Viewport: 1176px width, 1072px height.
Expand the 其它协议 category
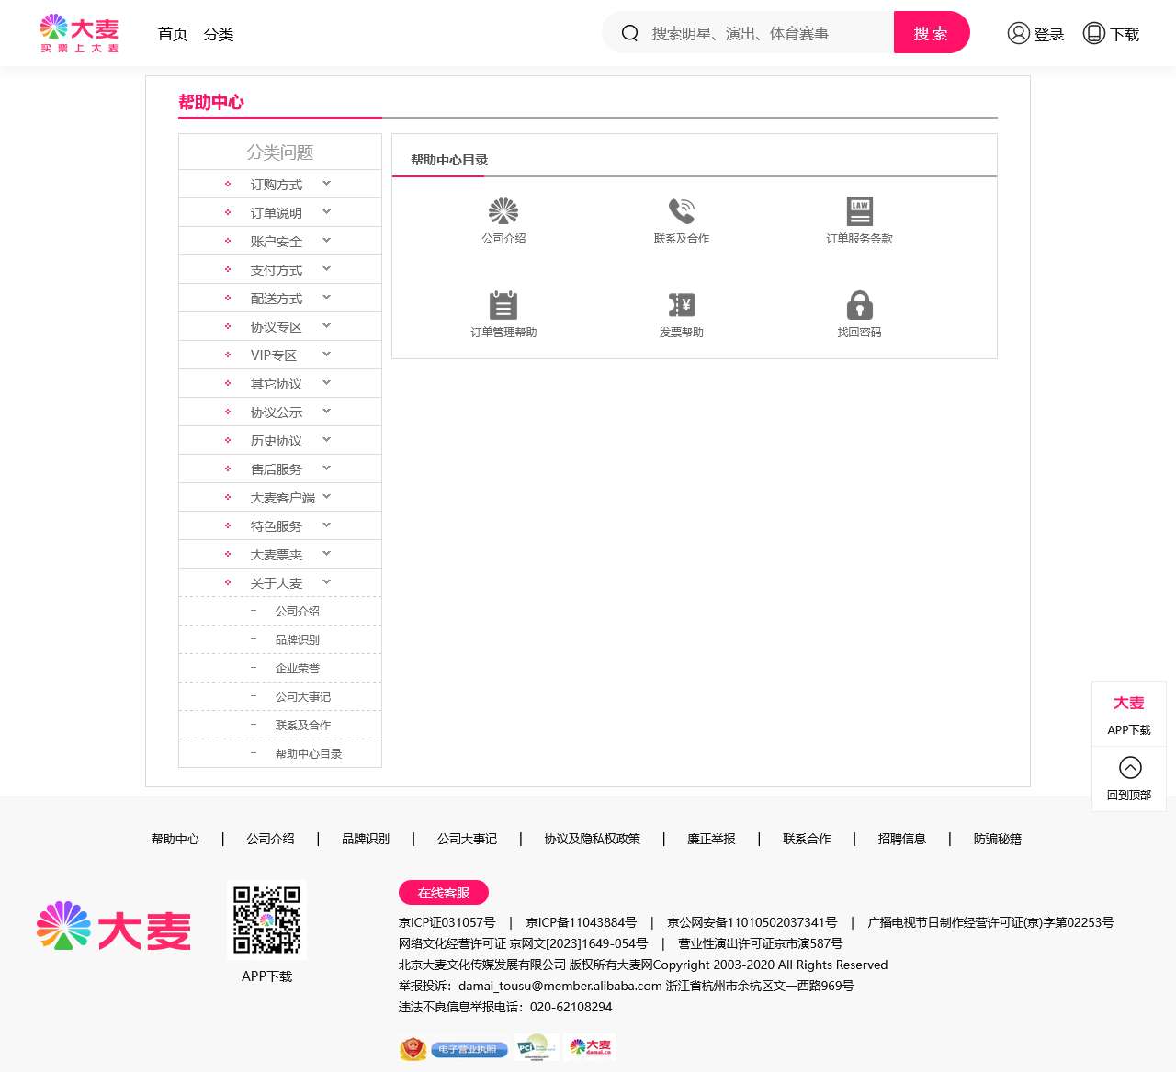tap(280, 384)
